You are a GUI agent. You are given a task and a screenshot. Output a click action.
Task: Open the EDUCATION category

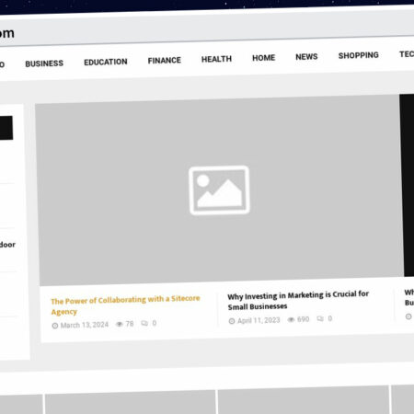click(106, 62)
